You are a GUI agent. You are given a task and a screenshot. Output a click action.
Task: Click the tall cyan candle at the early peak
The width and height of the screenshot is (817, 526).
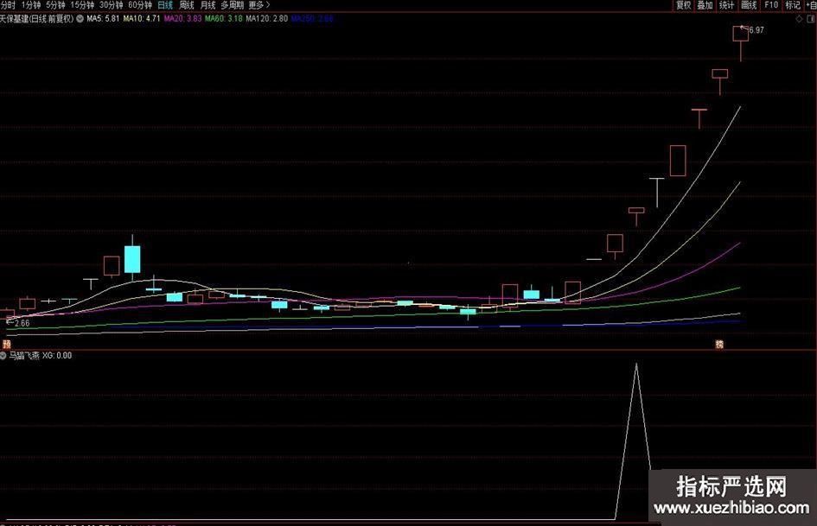[x=132, y=258]
